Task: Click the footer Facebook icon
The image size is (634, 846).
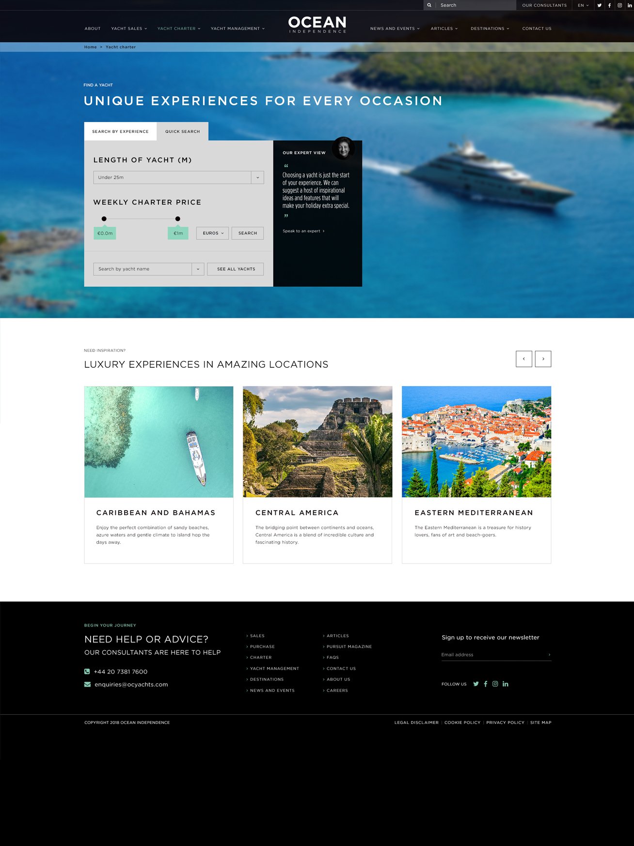Action: pyautogui.click(x=485, y=684)
